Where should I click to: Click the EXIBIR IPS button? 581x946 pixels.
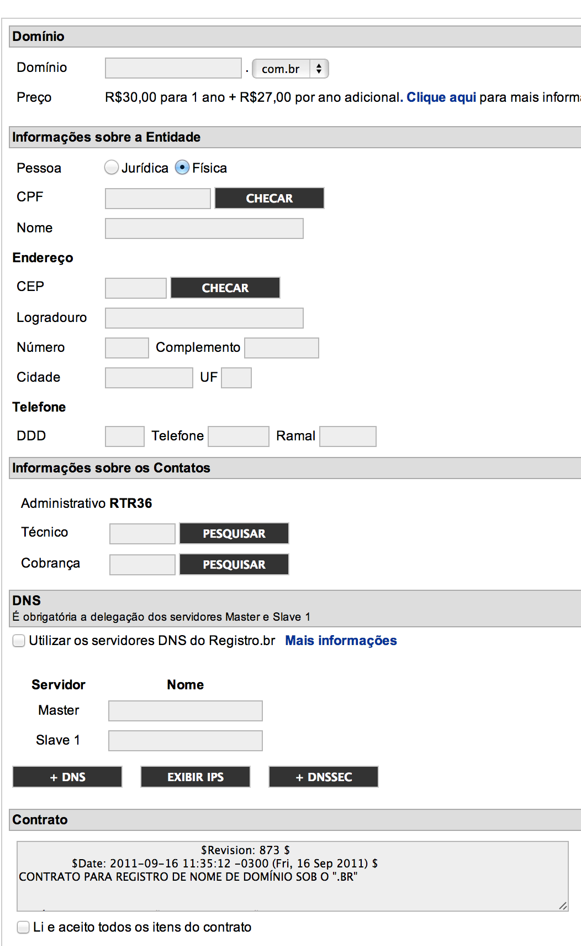[196, 777]
